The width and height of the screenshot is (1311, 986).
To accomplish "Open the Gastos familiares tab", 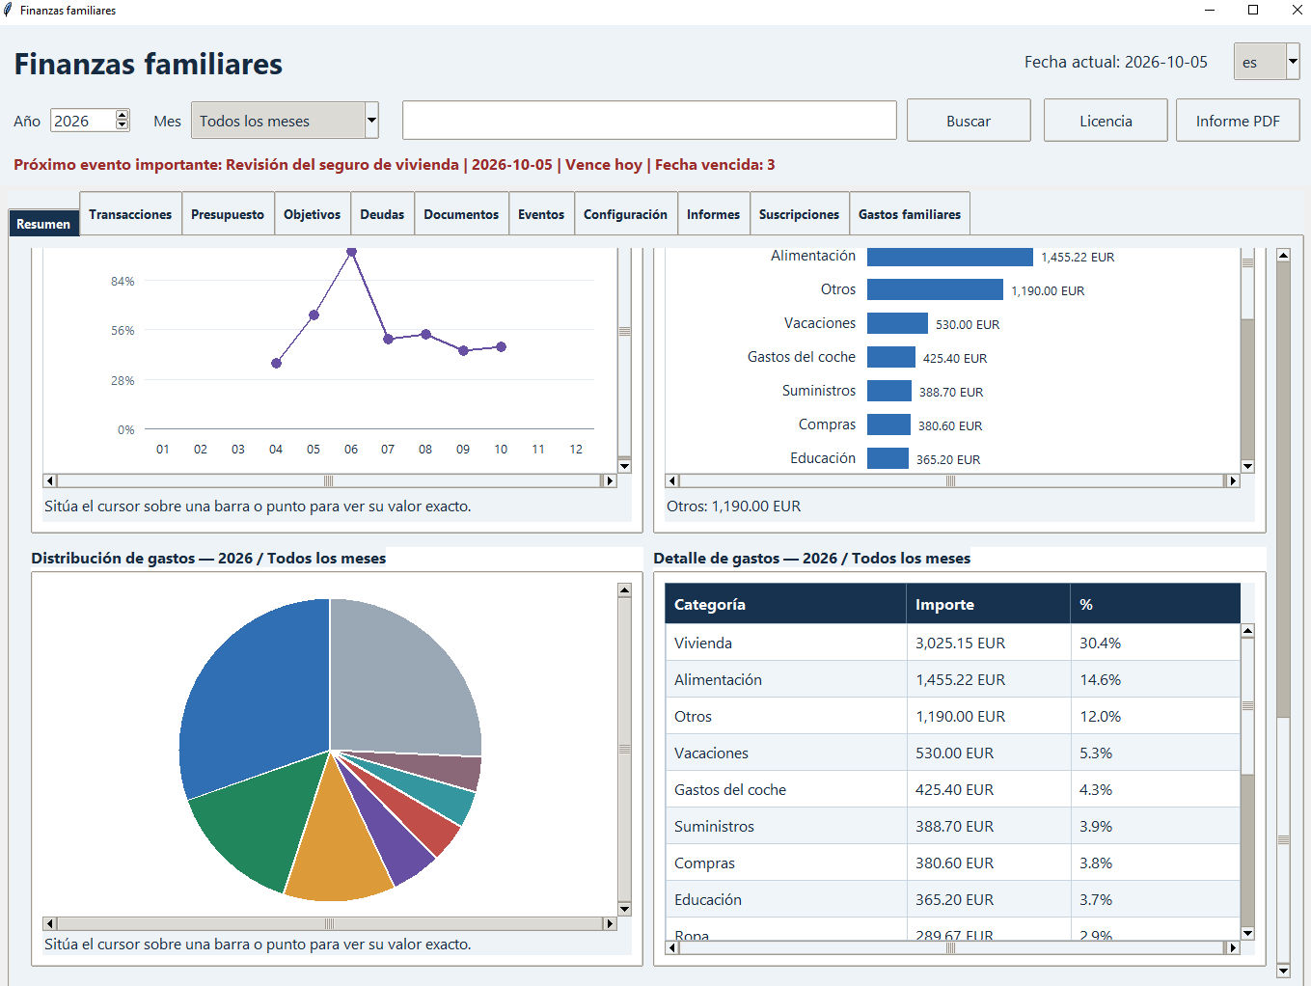I will pos(910,214).
